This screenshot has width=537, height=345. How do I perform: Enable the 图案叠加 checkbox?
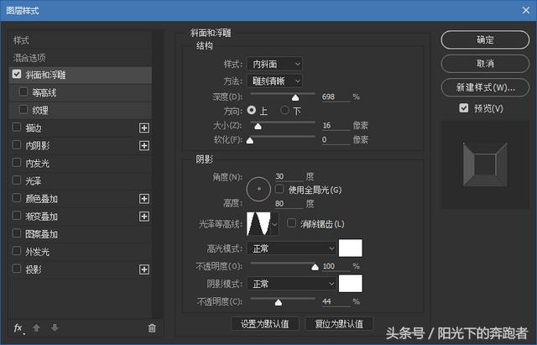(17, 233)
